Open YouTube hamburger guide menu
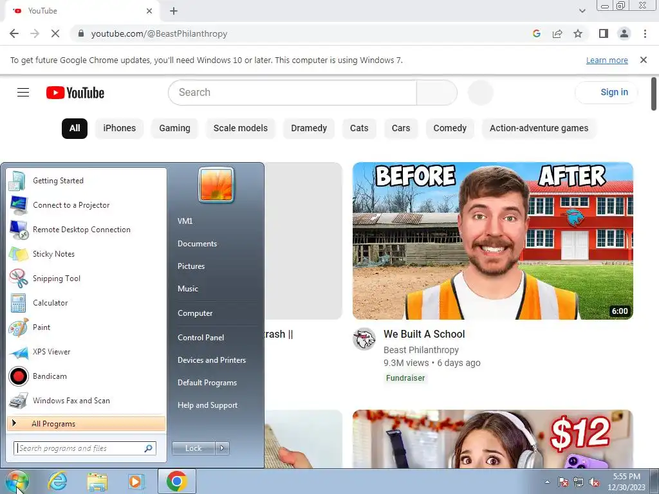 coord(23,93)
